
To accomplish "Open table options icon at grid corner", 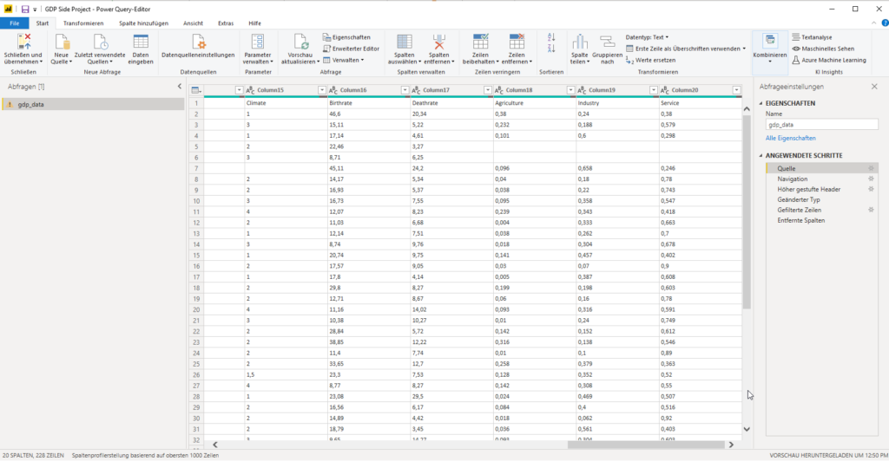I will click(195, 90).
